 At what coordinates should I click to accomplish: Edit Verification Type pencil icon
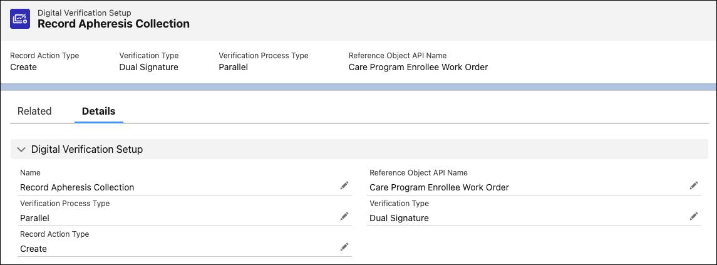(x=693, y=216)
